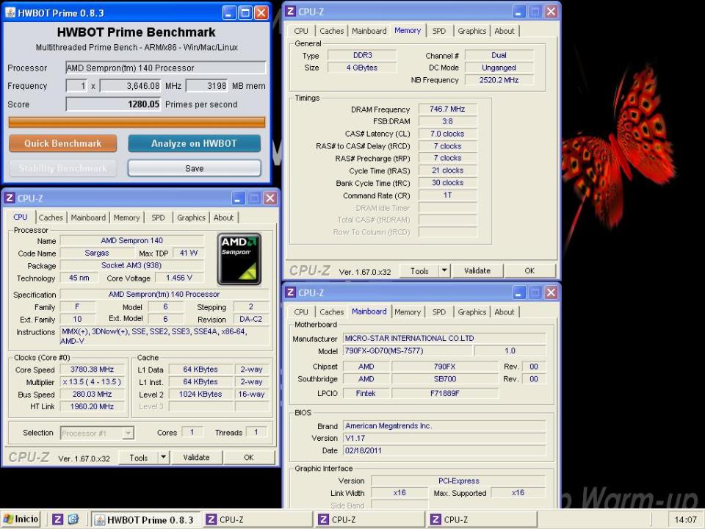This screenshot has height=529, width=705.
Task: Open SPD tab in Memory window
Action: (x=439, y=31)
